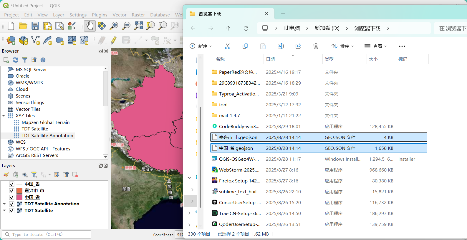Click the rename icon in Explorer toolbar
This screenshot has height=240, width=467.
point(280,46)
